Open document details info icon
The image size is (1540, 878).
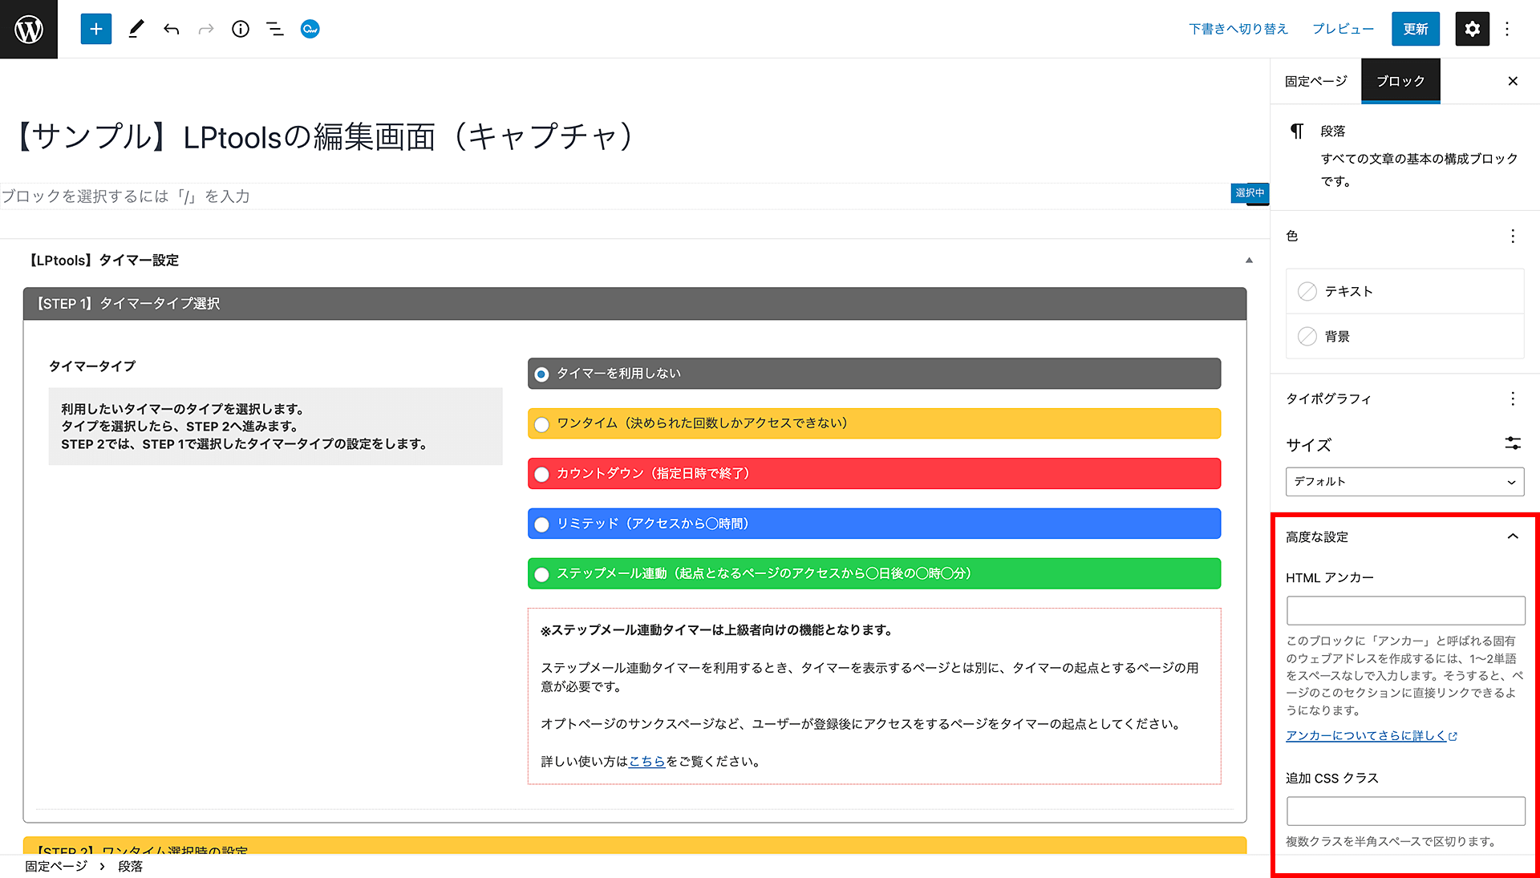pyautogui.click(x=241, y=29)
